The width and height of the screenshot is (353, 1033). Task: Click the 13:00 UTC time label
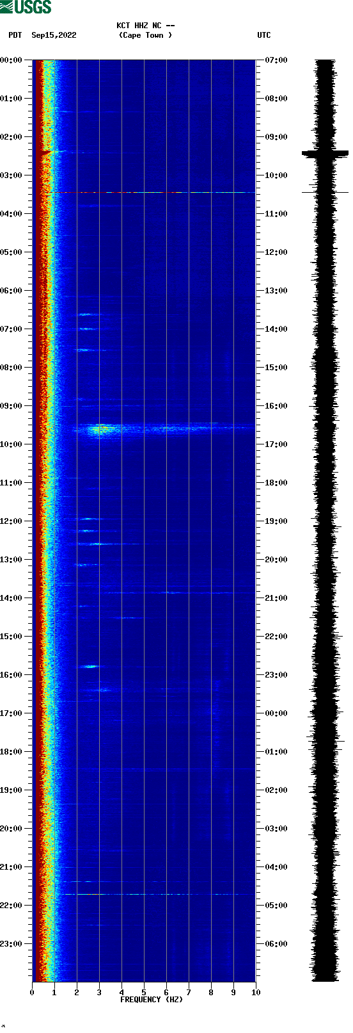[276, 291]
